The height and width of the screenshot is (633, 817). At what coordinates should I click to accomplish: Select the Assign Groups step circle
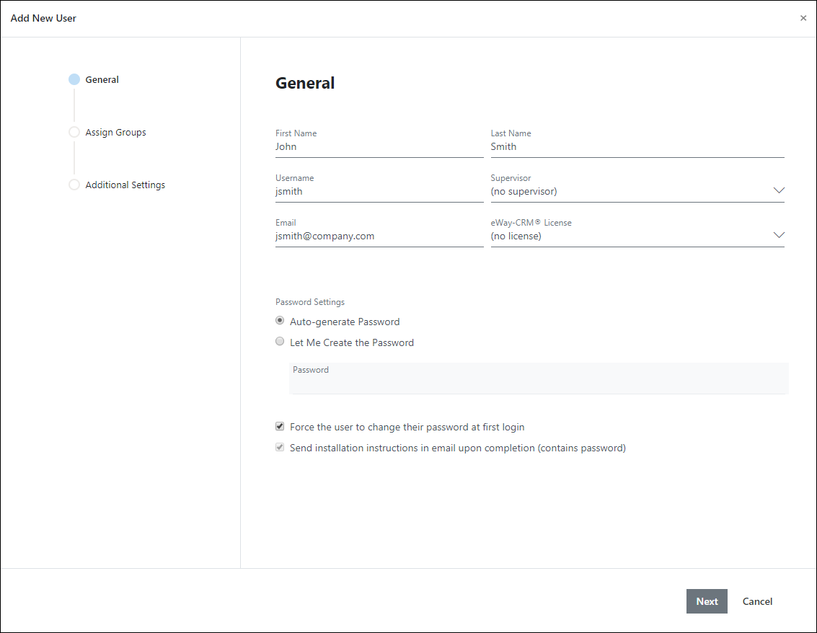click(74, 132)
